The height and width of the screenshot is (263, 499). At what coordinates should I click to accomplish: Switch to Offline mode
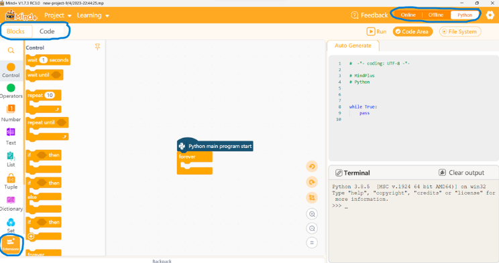point(436,15)
